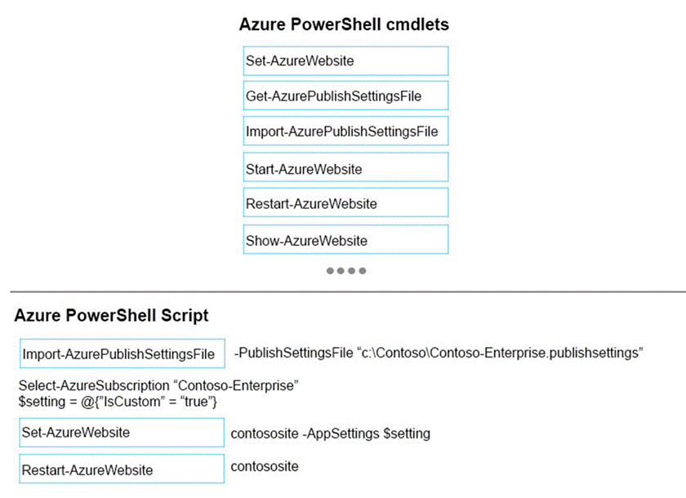Screen dimensions: 686x498
Task: Click the rightmost dot below the cmdlets list
Action: (363, 270)
